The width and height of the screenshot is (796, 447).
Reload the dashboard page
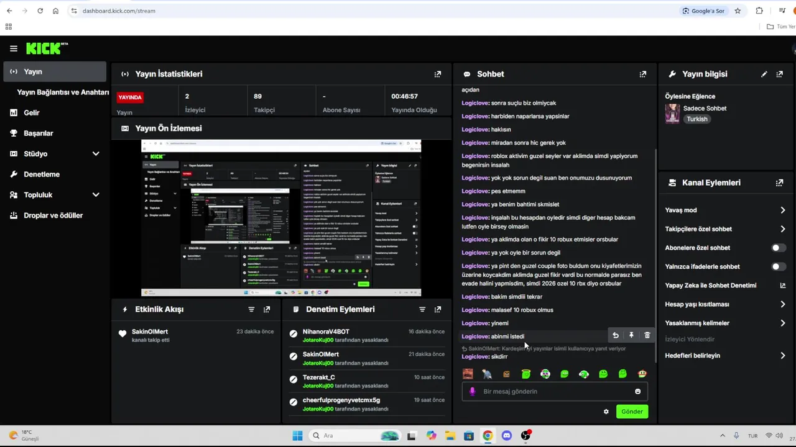pos(40,11)
